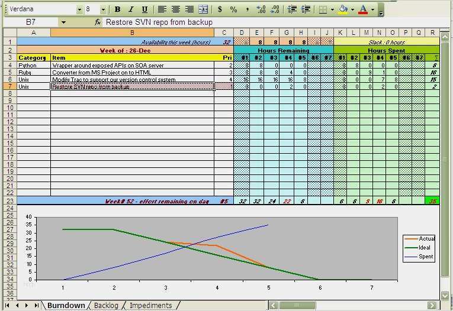
Task: Switch to the Backlog sheet tab
Action: pos(107,306)
